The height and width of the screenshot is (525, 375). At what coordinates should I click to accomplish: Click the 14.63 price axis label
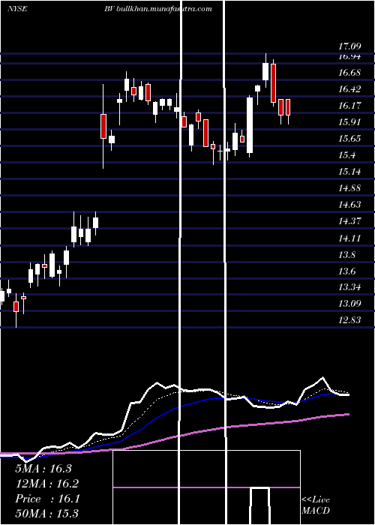349,204
